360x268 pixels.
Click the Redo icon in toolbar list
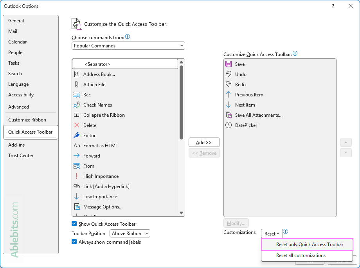click(229, 84)
